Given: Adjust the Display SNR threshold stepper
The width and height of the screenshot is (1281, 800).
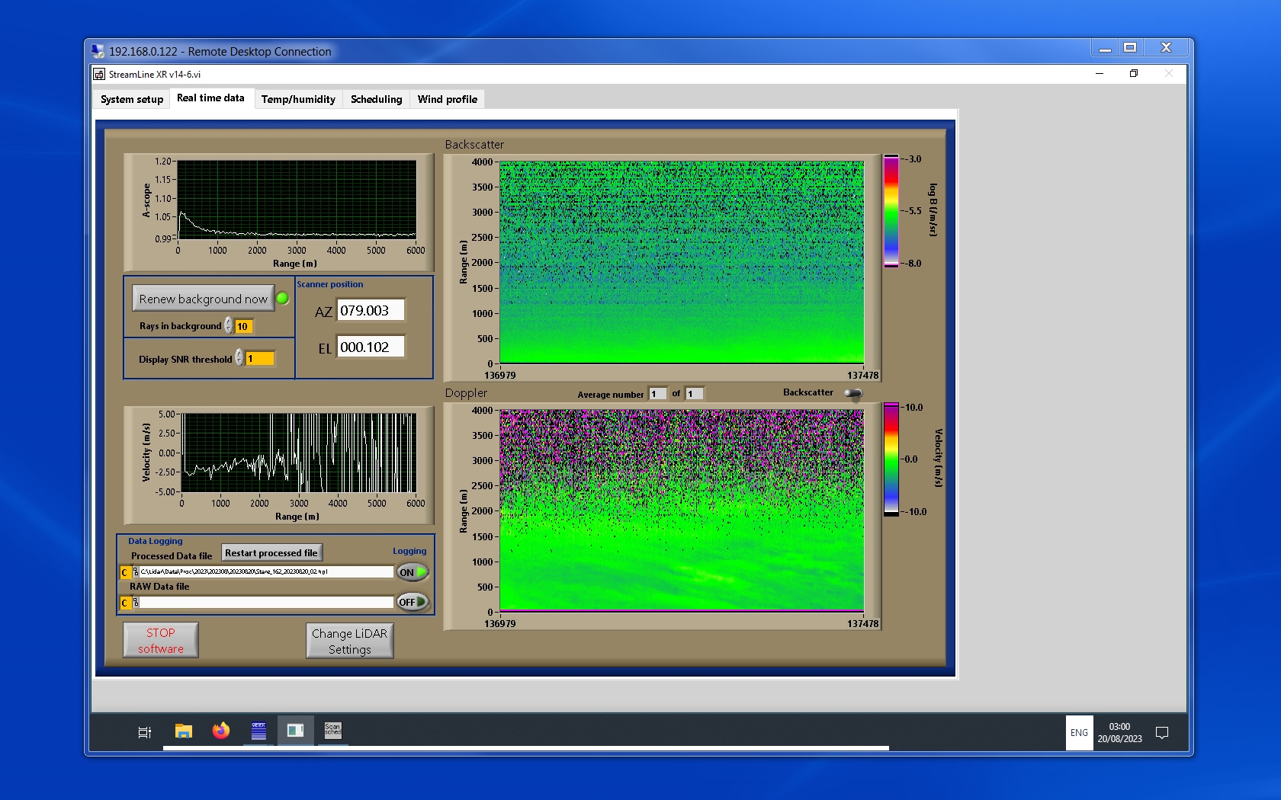Looking at the screenshot, I should (x=239, y=358).
